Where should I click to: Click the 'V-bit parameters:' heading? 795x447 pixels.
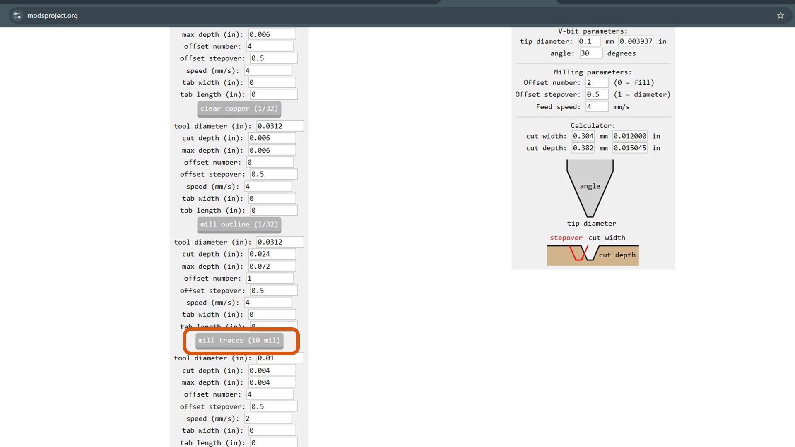[x=593, y=31]
